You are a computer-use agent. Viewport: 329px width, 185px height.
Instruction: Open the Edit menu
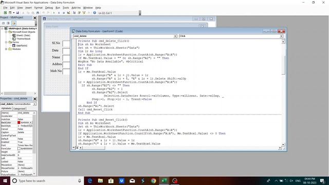coord(12,8)
